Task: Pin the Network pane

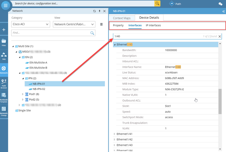Action: 99,11
